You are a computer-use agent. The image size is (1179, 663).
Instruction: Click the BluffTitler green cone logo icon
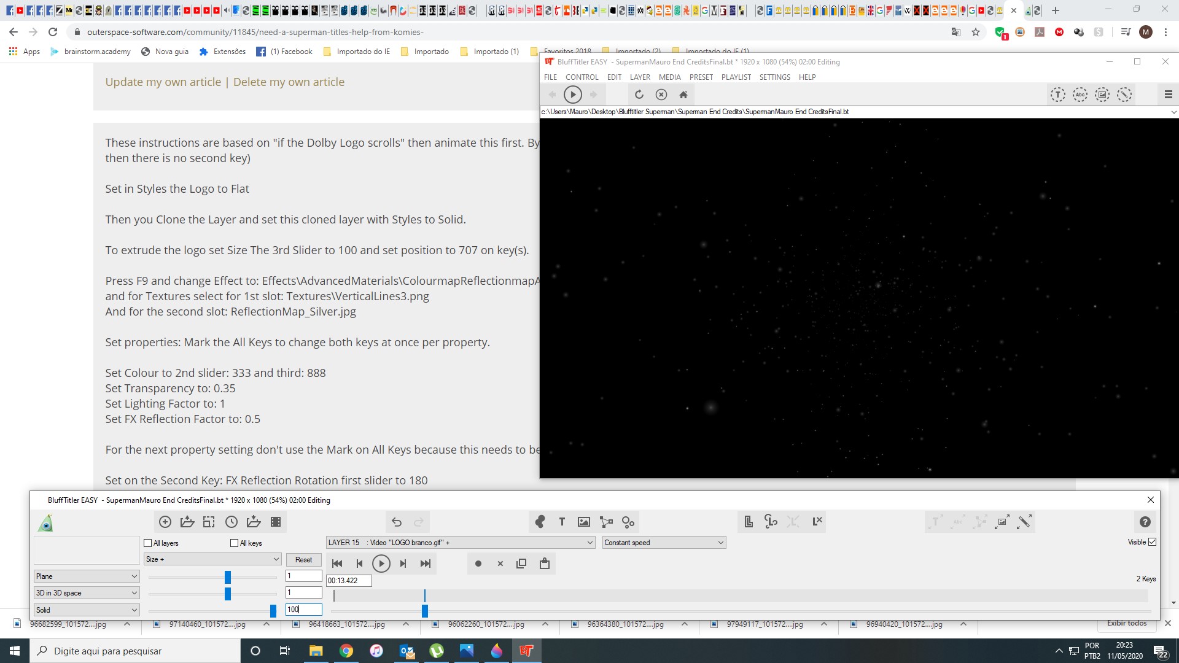point(45,523)
